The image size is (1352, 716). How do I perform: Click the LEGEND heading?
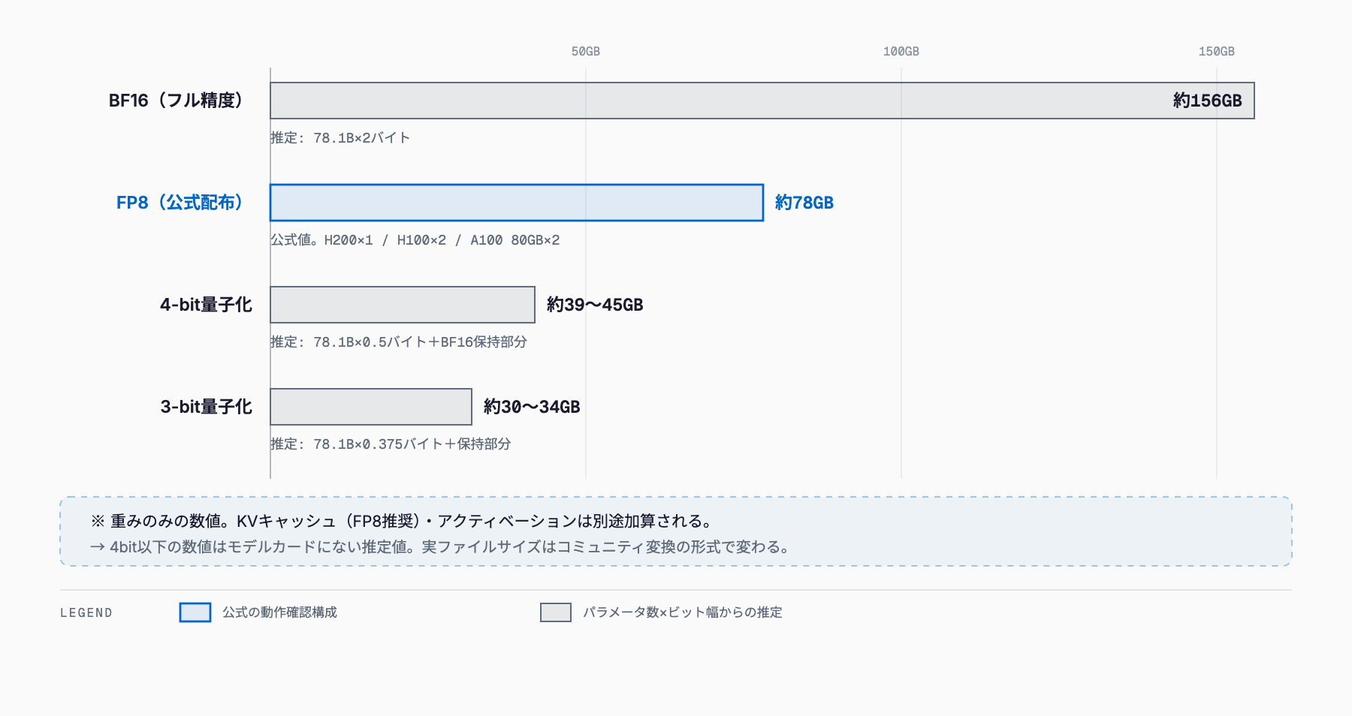coord(86,613)
